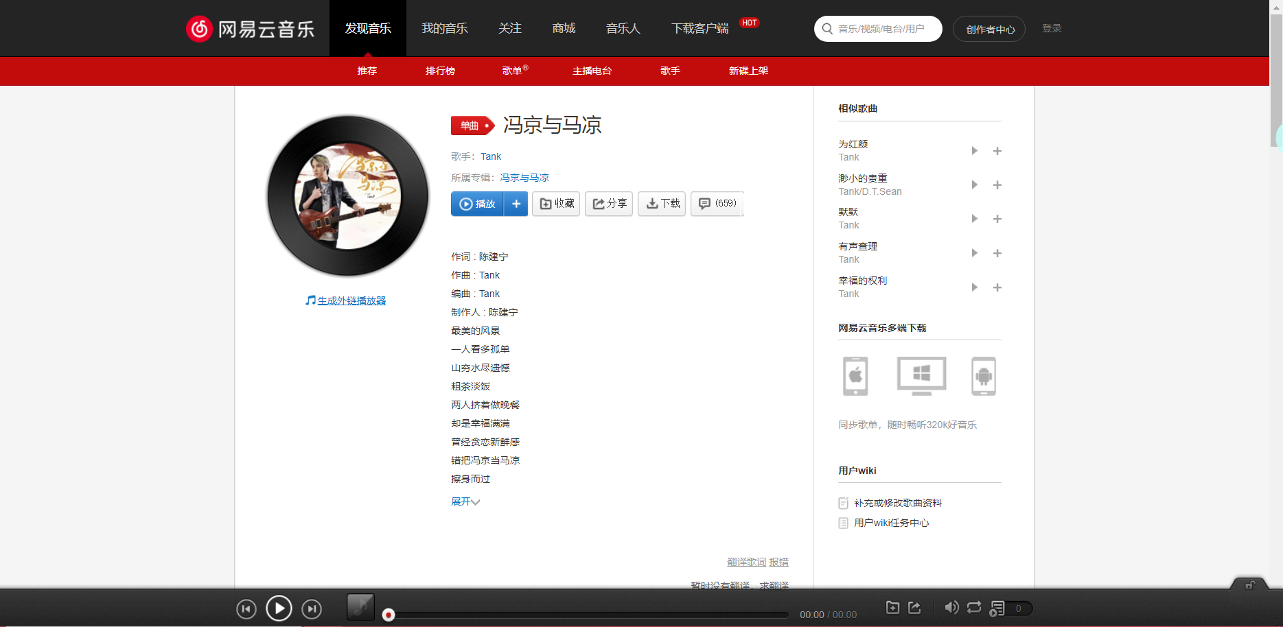Toggle the loop playback mode
The image size is (1283, 627).
974,608
